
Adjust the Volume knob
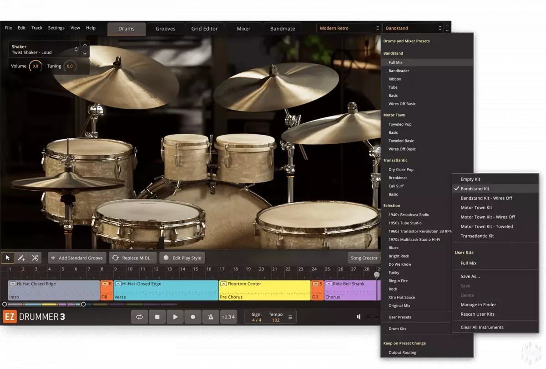(x=35, y=66)
